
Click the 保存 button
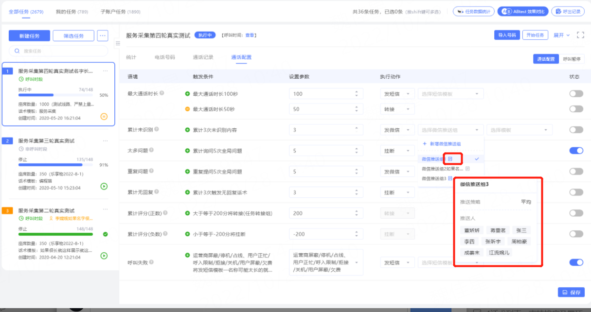[571, 292]
